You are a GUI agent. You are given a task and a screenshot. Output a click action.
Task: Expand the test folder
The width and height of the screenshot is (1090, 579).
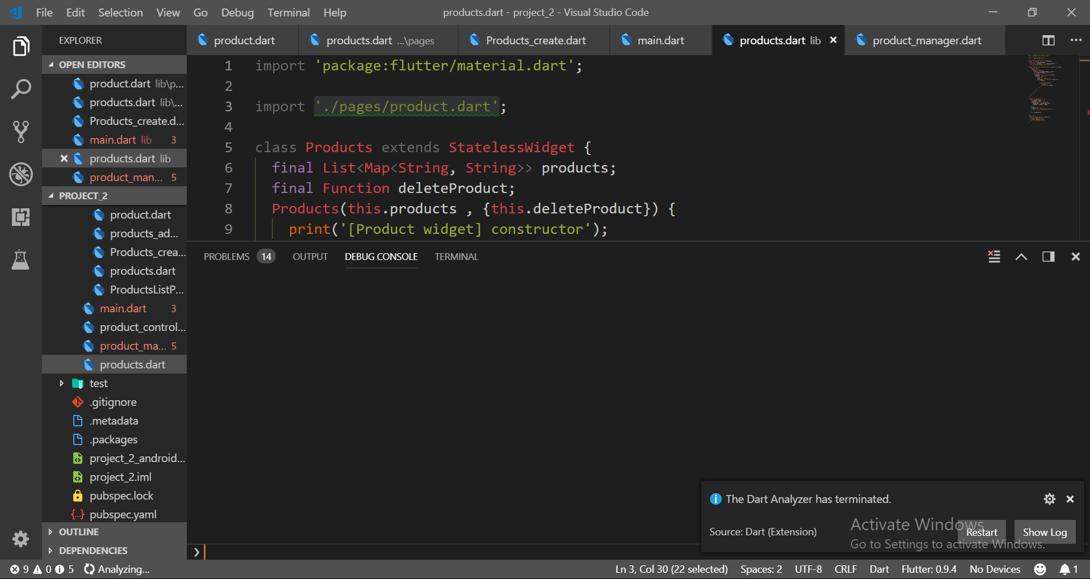coord(62,383)
